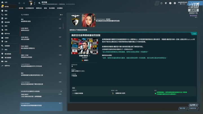
Task: Select the Inbox tab
Action: pyautogui.click(x=21, y=8)
